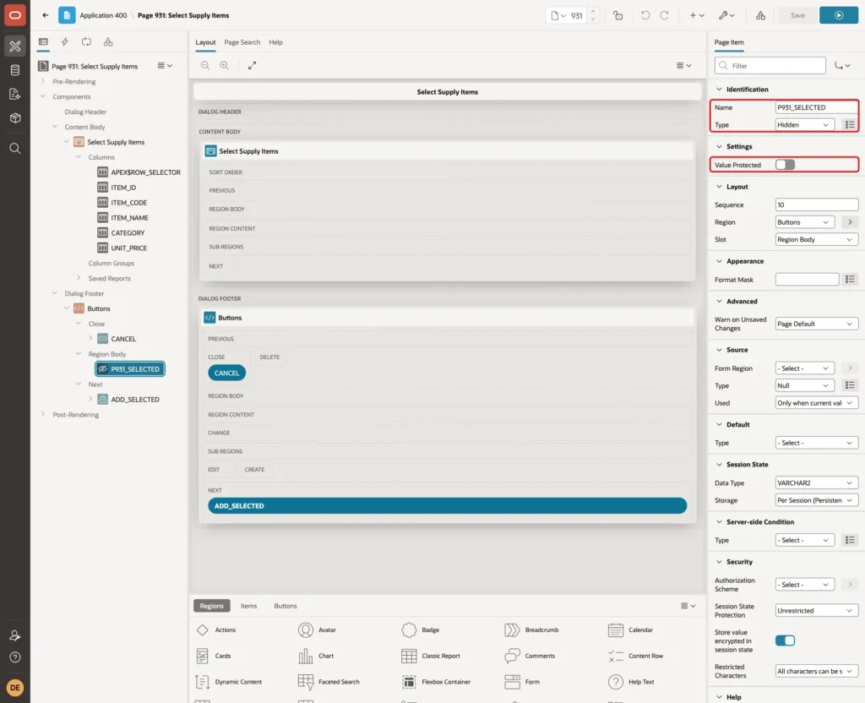This screenshot has height=703, width=865.
Task: Open Session State Protection dropdown
Action: (x=817, y=611)
